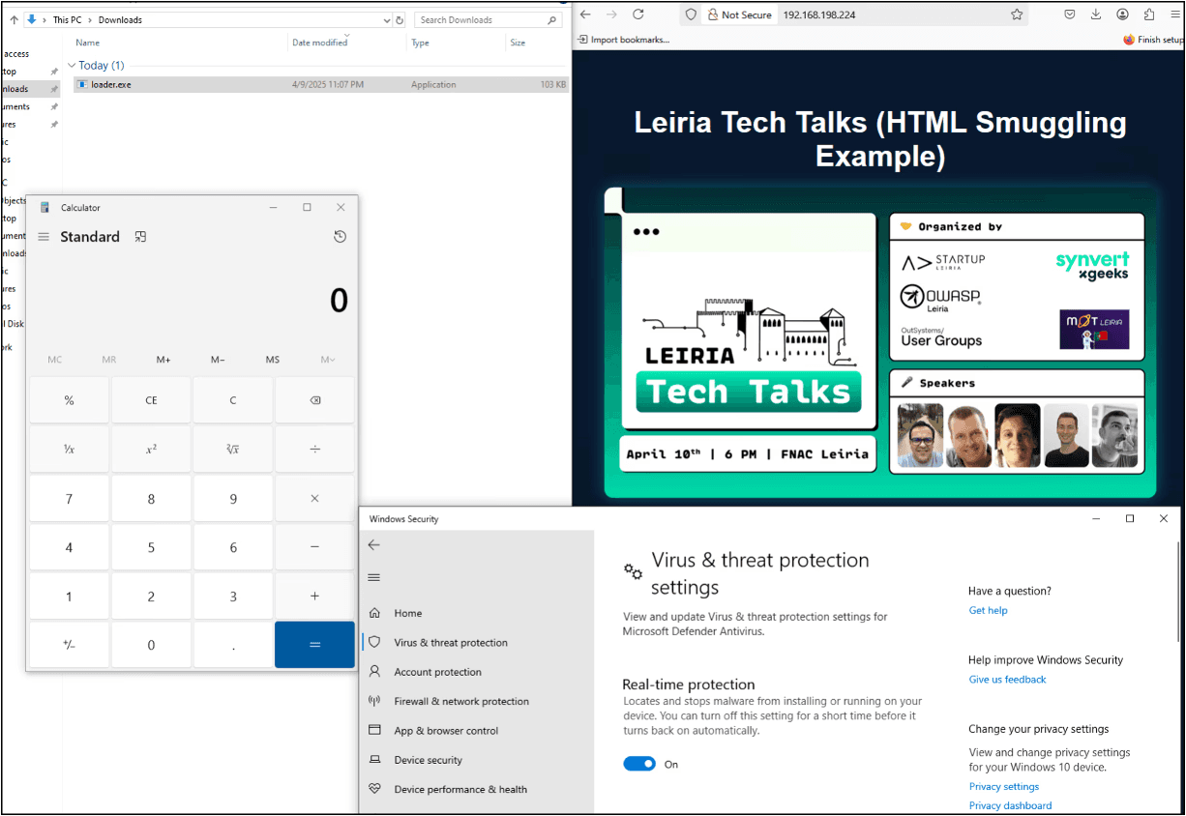This screenshot has width=1186, height=816.
Task: Go back in the browser
Action: point(585,15)
